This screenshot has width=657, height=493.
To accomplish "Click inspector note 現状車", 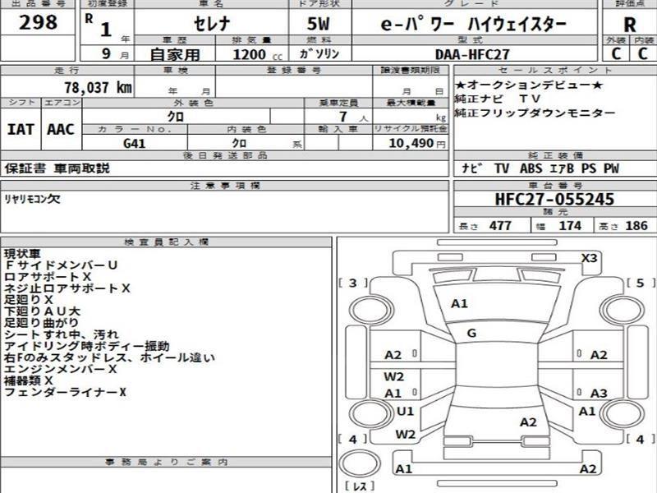I will pyautogui.click(x=22, y=254).
